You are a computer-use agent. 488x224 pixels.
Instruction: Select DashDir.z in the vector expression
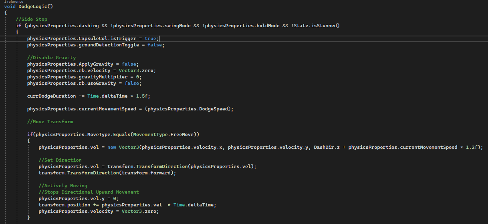point(326,147)
